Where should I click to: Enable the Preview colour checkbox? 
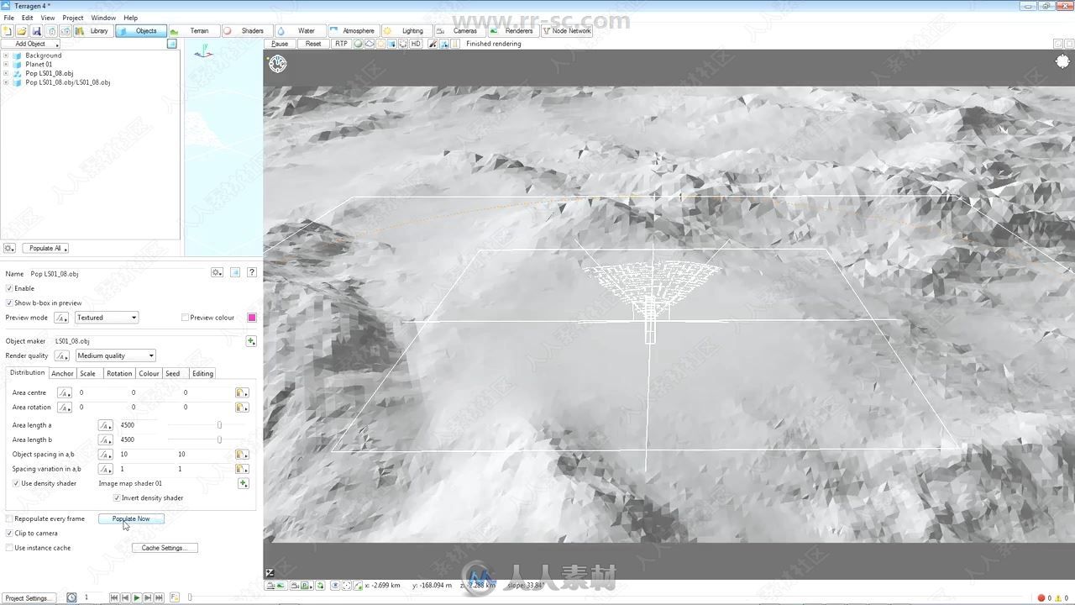click(185, 318)
